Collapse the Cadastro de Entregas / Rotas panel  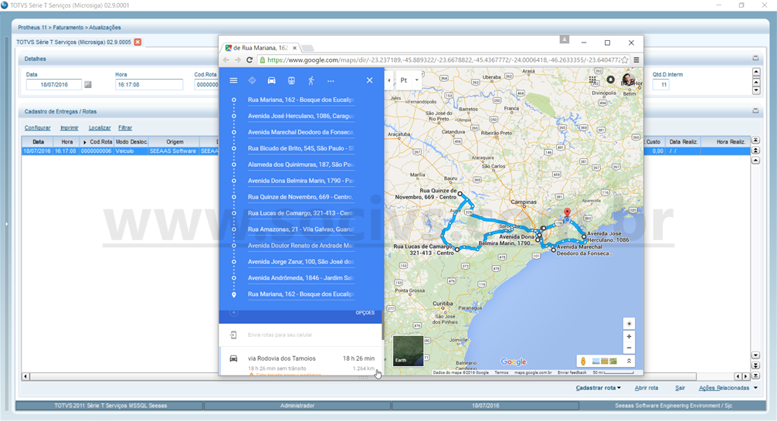[755, 110]
